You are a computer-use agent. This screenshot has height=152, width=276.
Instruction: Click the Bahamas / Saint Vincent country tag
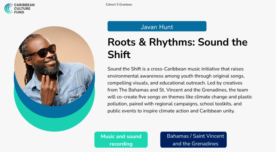(x=193, y=140)
